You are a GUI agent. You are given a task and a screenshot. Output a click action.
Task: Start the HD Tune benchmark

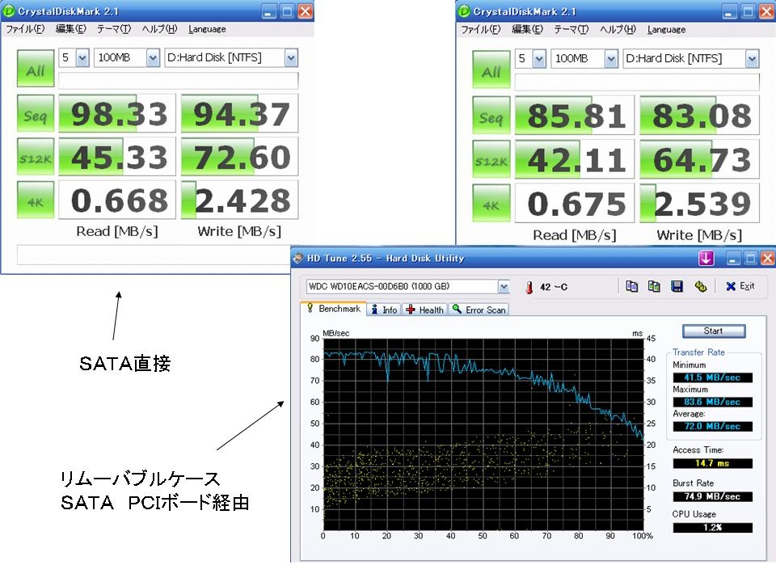coord(714,331)
